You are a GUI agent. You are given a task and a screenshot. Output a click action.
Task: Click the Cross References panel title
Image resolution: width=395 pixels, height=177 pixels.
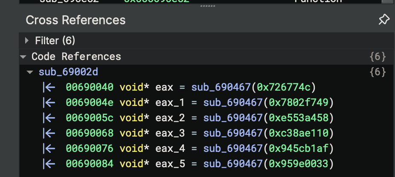tap(76, 20)
